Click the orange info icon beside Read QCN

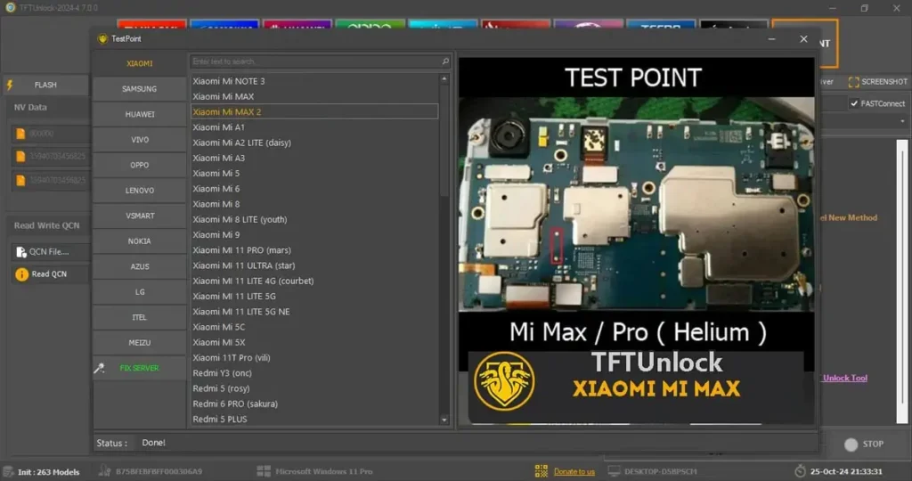tap(21, 274)
